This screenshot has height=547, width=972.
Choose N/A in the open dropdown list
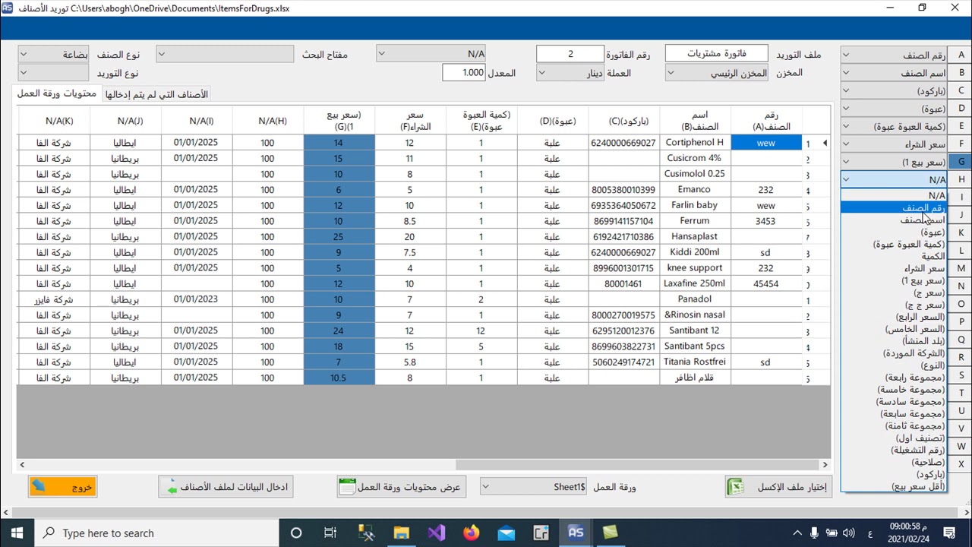click(x=894, y=195)
